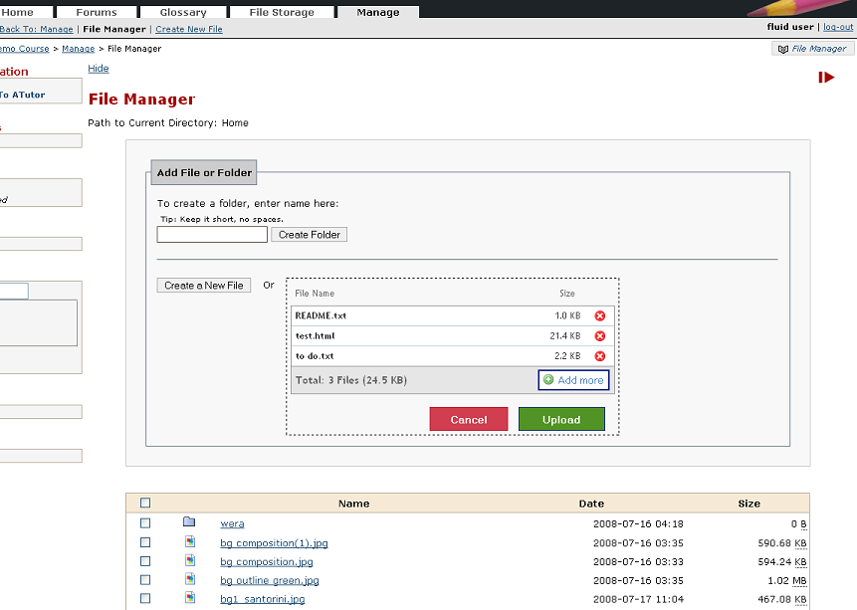
Task: Click the red side-menu toggle arrow icon
Action: (826, 77)
